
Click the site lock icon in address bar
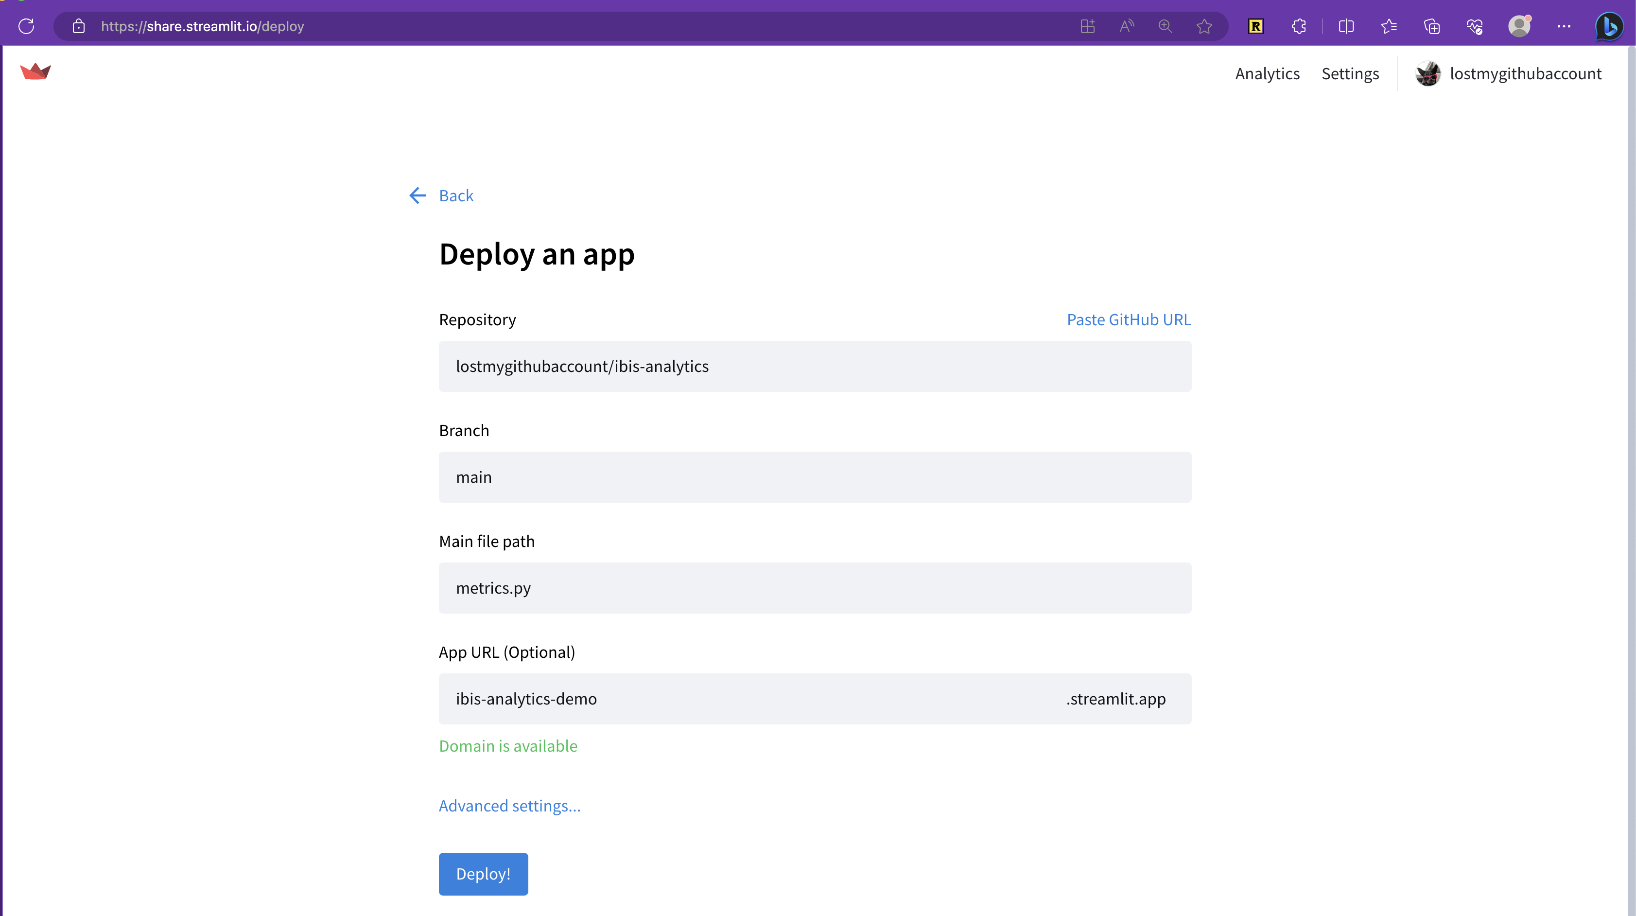pos(79,26)
